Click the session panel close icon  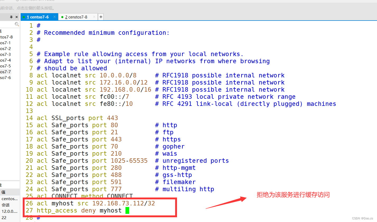[x=16, y=17]
